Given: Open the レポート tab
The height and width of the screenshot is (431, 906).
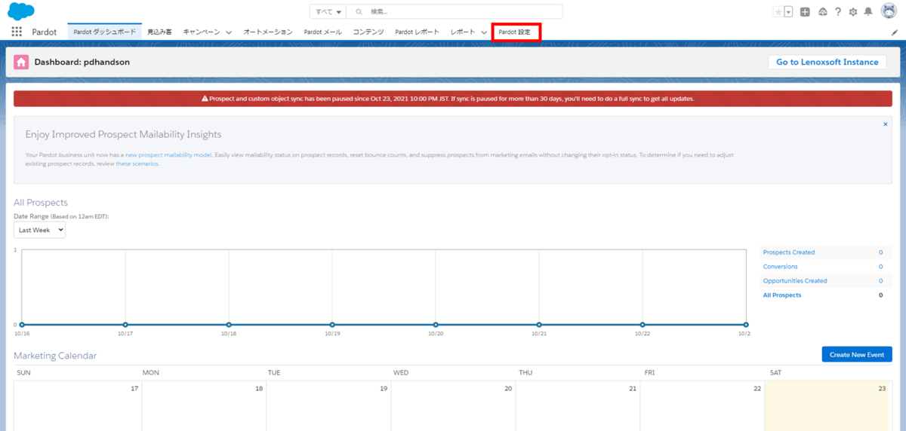Looking at the screenshot, I should click(463, 32).
